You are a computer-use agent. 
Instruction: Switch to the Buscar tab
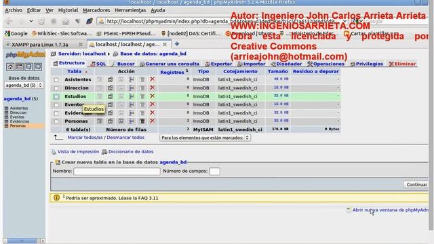[x=123, y=64]
